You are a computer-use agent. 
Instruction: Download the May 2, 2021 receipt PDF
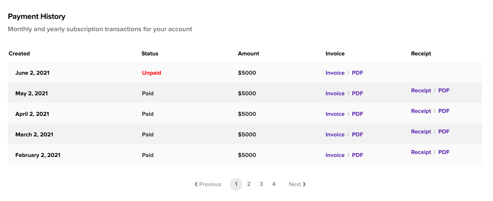click(444, 91)
